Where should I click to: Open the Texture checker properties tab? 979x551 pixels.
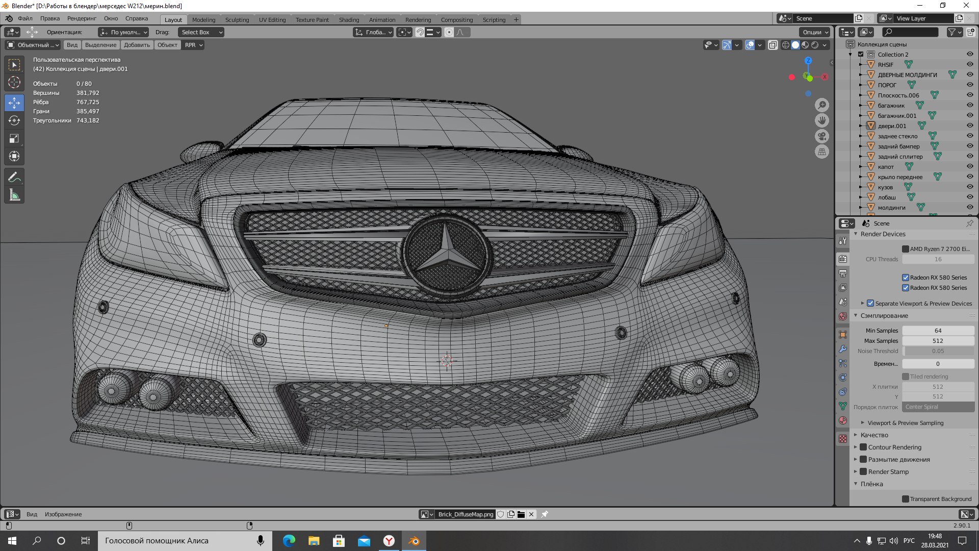tap(843, 439)
